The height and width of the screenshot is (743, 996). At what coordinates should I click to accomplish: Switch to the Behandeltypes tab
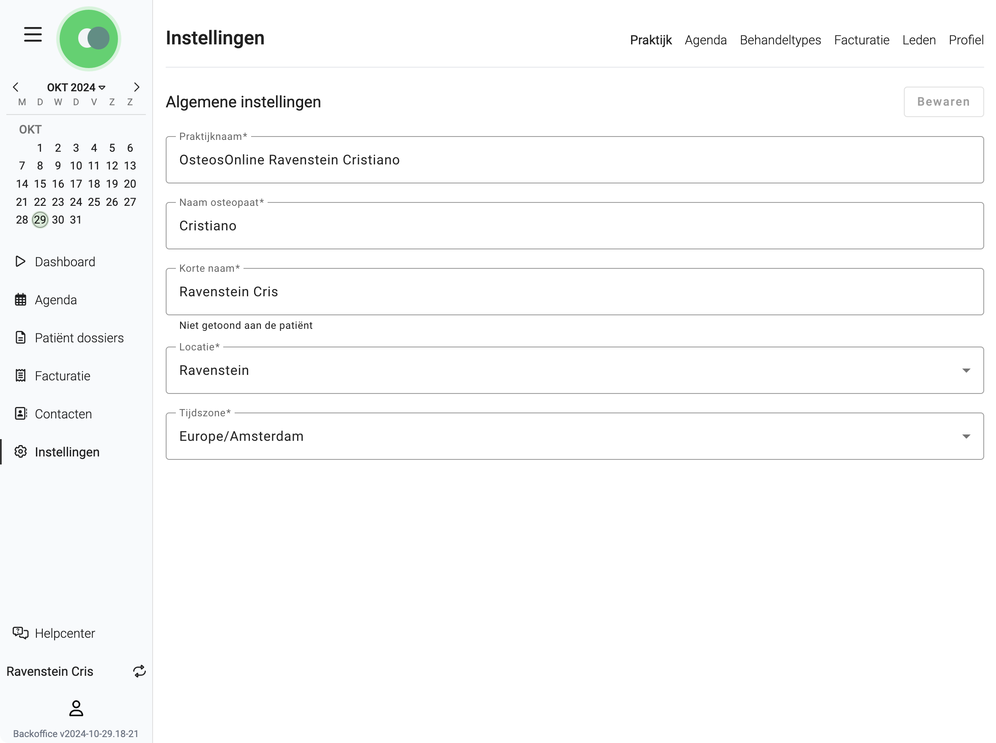(x=780, y=40)
